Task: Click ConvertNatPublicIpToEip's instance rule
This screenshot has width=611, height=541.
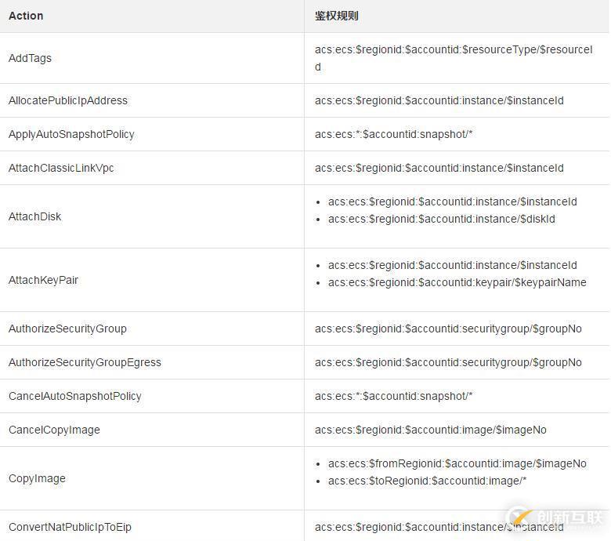Action: tap(439, 528)
